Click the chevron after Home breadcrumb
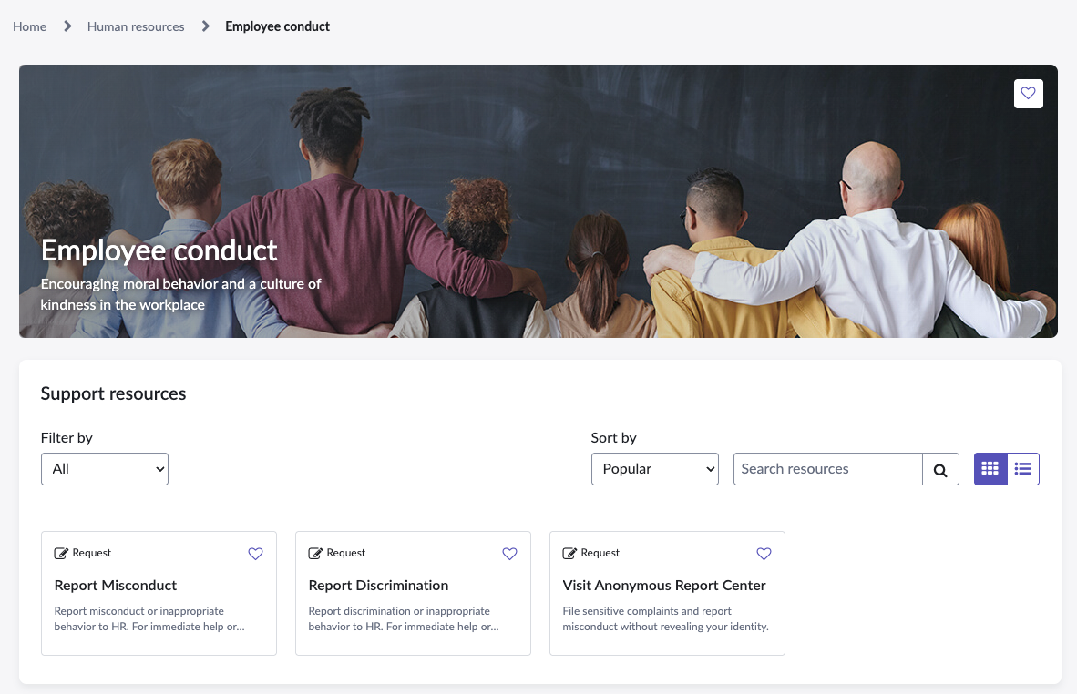 (67, 26)
